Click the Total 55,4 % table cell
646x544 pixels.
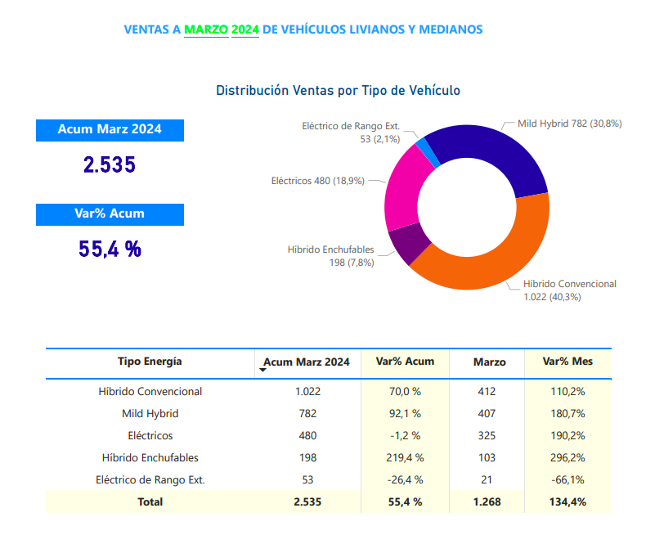(x=405, y=502)
